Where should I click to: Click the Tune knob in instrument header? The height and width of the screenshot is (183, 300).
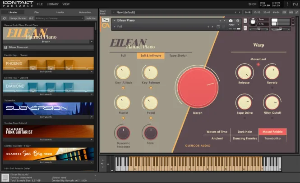click(x=253, y=22)
